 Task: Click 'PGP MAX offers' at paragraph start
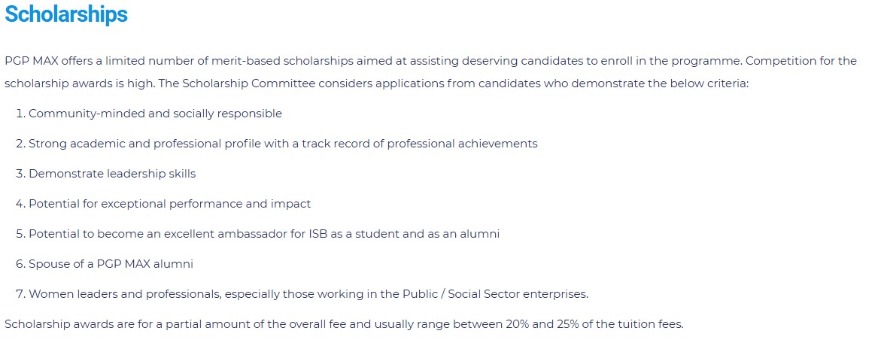[44, 61]
